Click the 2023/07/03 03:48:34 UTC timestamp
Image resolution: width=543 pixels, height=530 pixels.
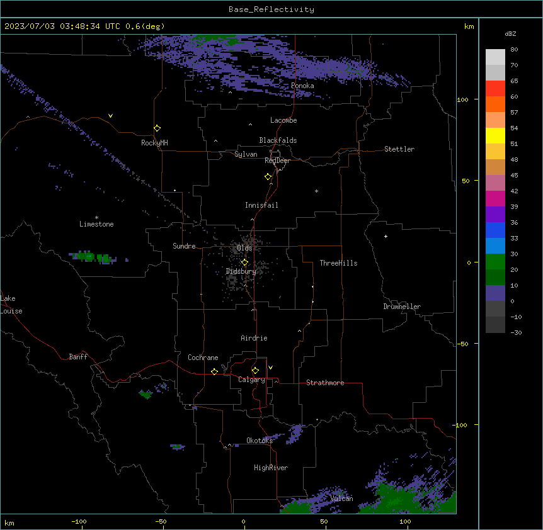[62, 26]
